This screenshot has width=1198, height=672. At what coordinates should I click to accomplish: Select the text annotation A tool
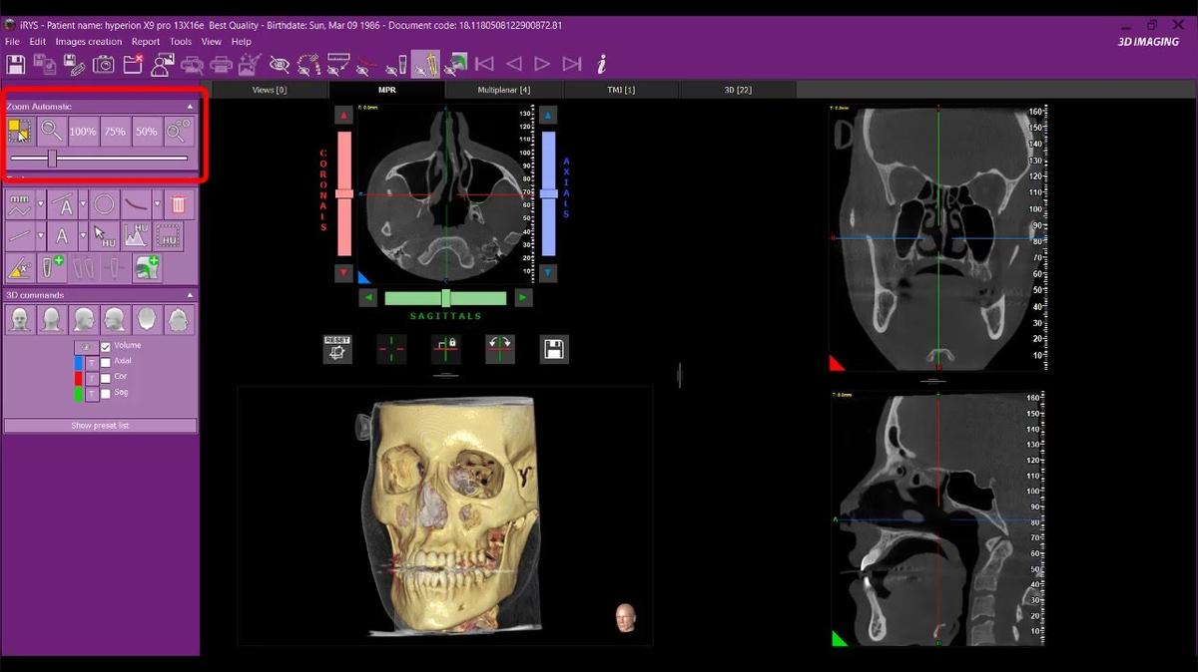click(62, 236)
